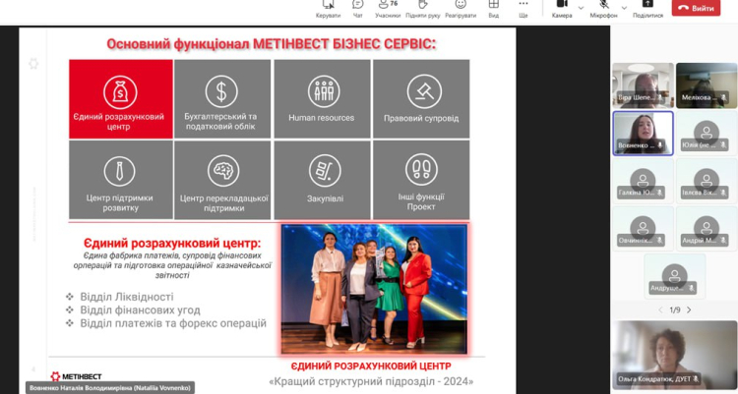
Task: Select Мелхова participant video tile
Action: 707,85
